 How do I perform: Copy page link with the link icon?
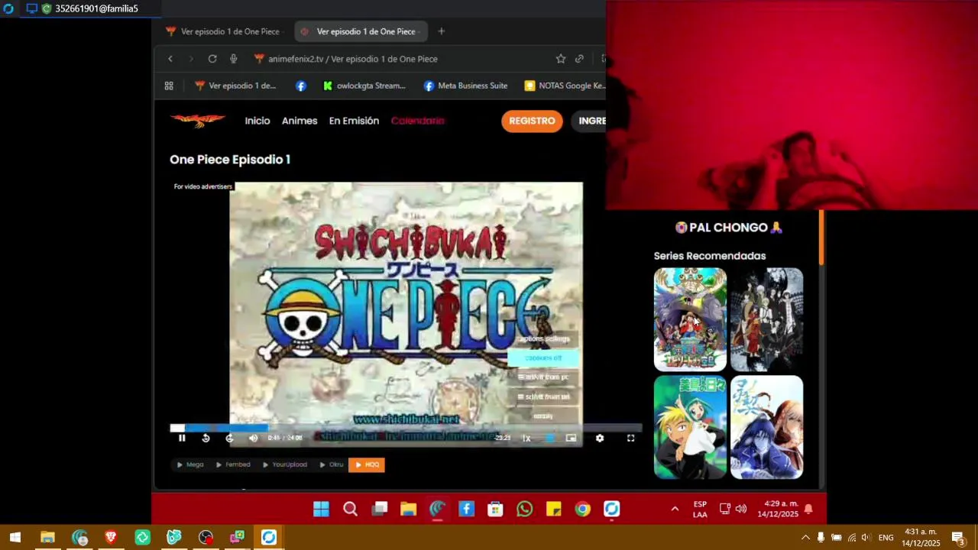click(579, 59)
